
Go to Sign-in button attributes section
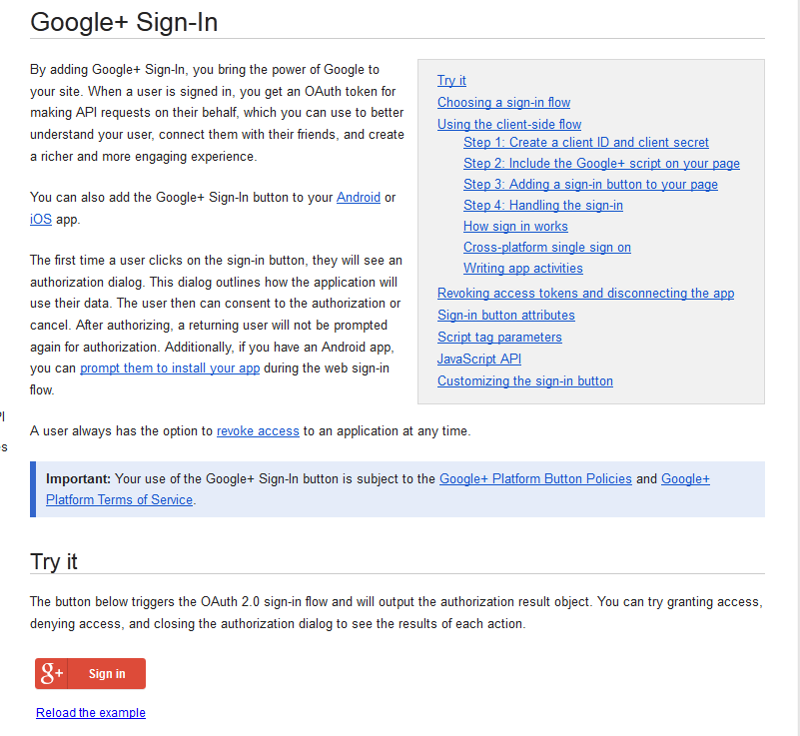pos(506,316)
